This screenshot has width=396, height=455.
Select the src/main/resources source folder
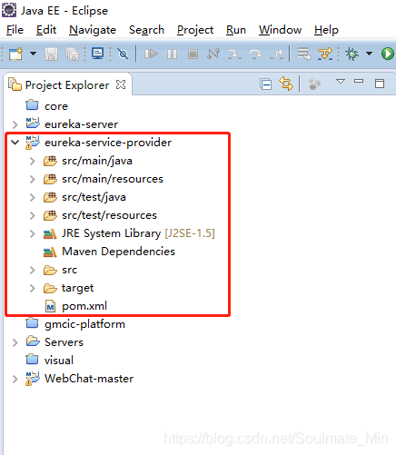coord(113,179)
